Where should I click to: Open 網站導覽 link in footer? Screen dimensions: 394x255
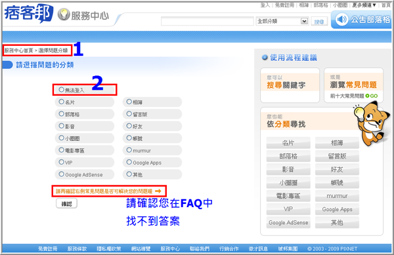pos(141,248)
